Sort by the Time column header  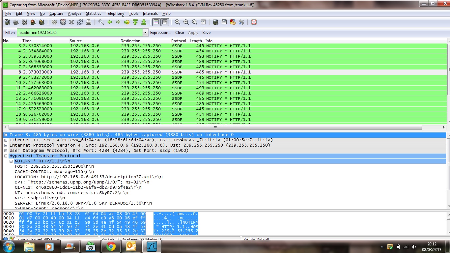tap(27, 41)
